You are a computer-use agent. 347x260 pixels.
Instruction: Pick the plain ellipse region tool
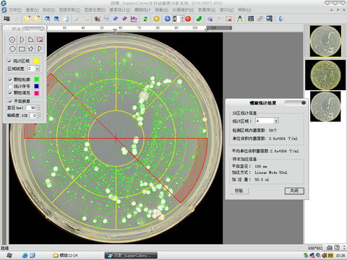(12, 49)
